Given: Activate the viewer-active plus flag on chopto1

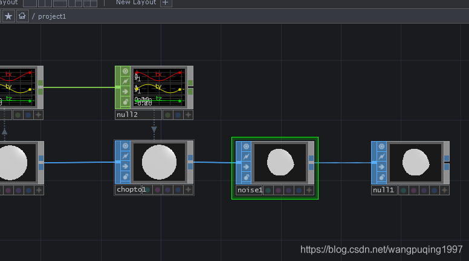Looking at the screenshot, I should [x=188, y=189].
